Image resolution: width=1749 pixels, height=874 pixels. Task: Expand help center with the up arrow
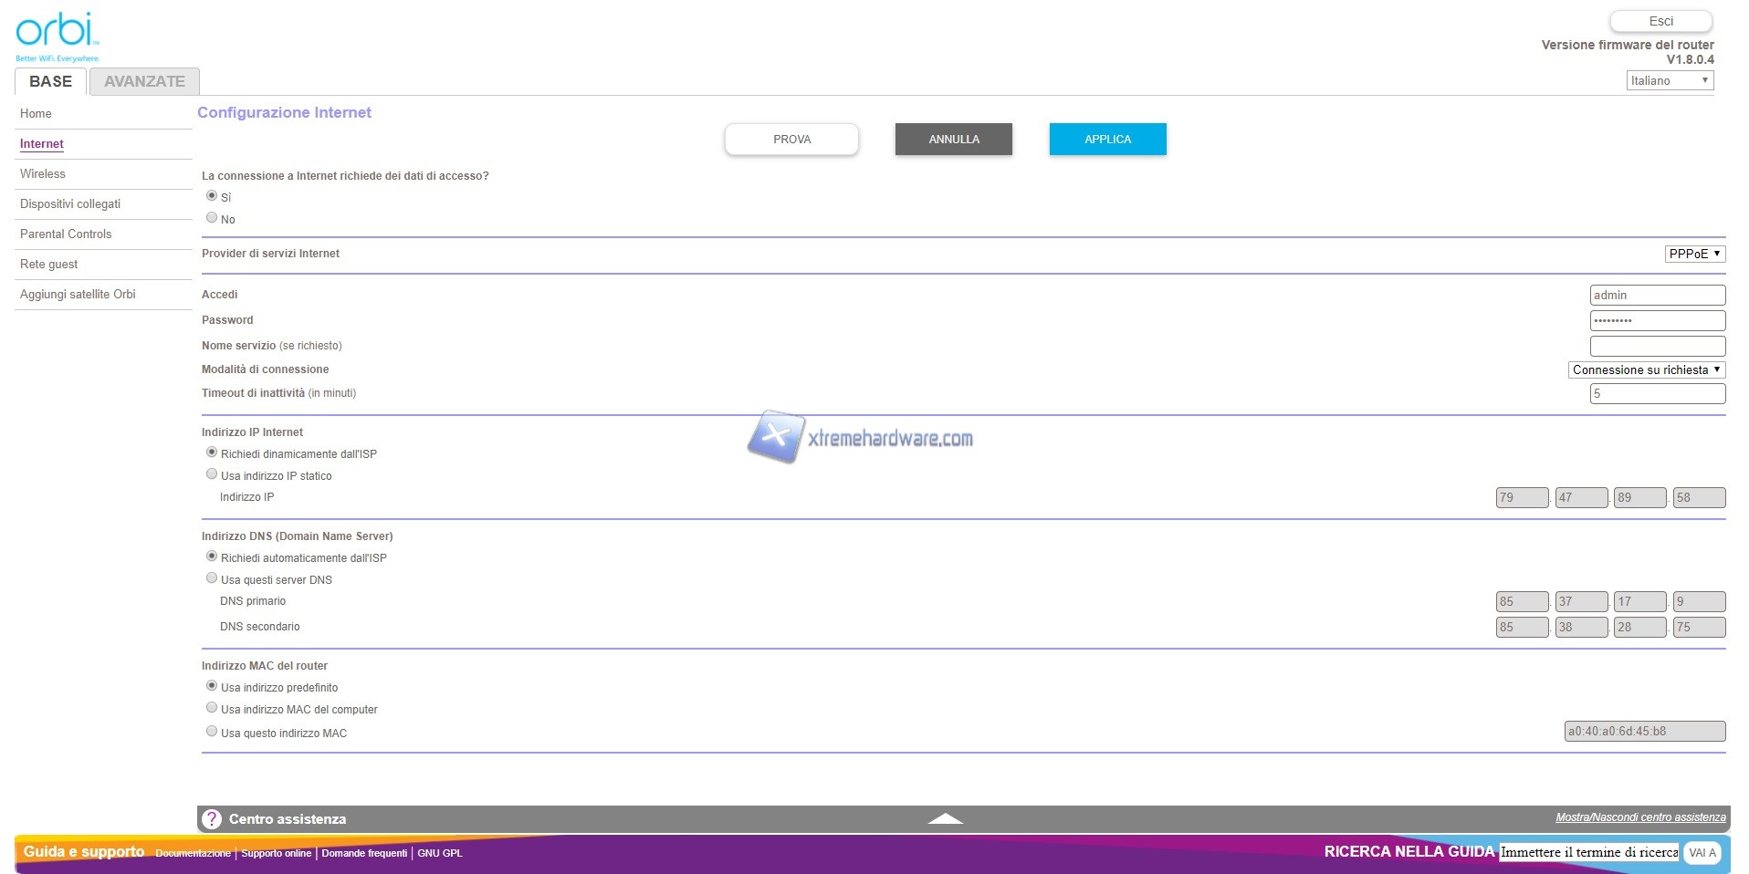click(945, 819)
